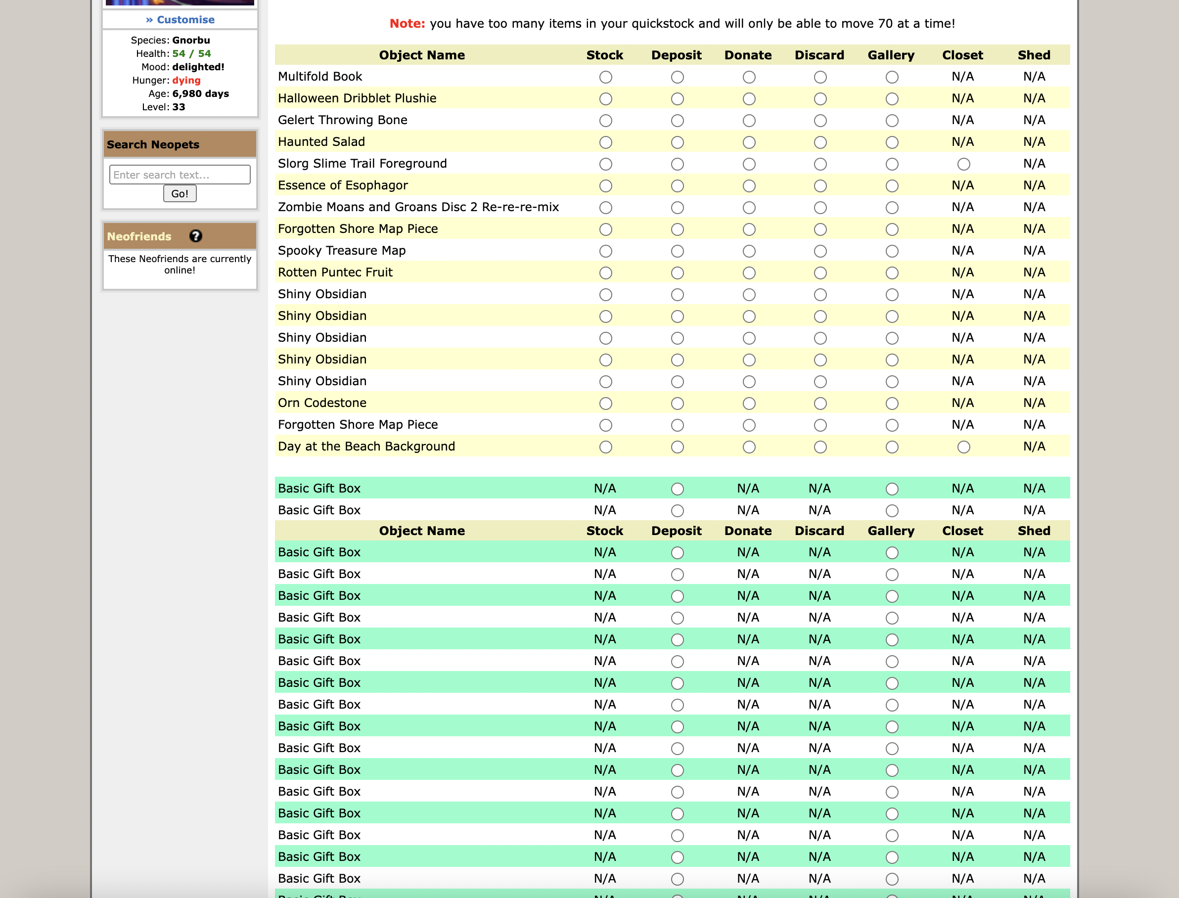
Task: Select Deposit for Day at the Beach Background
Action: (x=677, y=448)
